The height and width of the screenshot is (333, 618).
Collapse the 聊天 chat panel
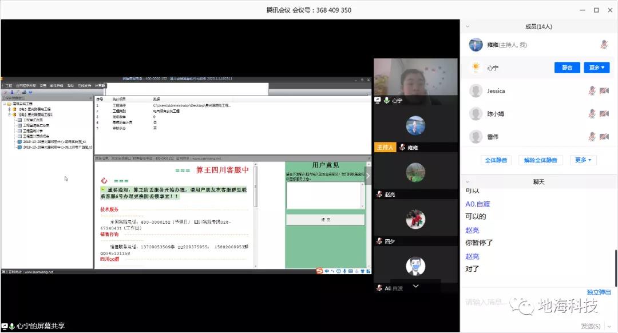tap(468, 181)
